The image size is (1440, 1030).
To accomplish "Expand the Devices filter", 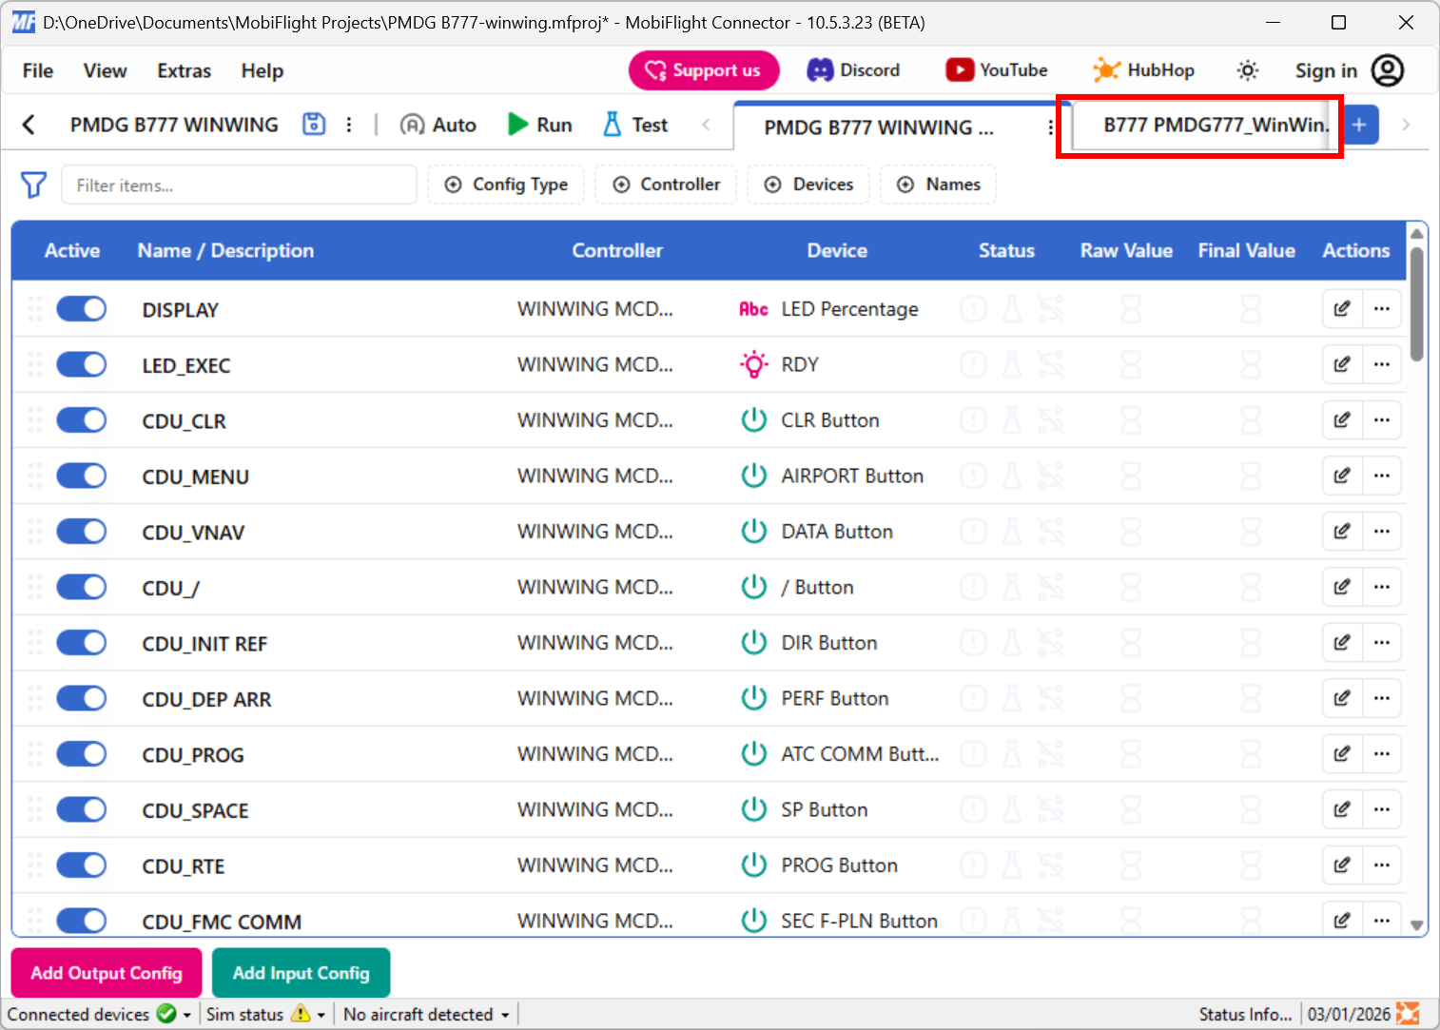I will [x=808, y=185].
